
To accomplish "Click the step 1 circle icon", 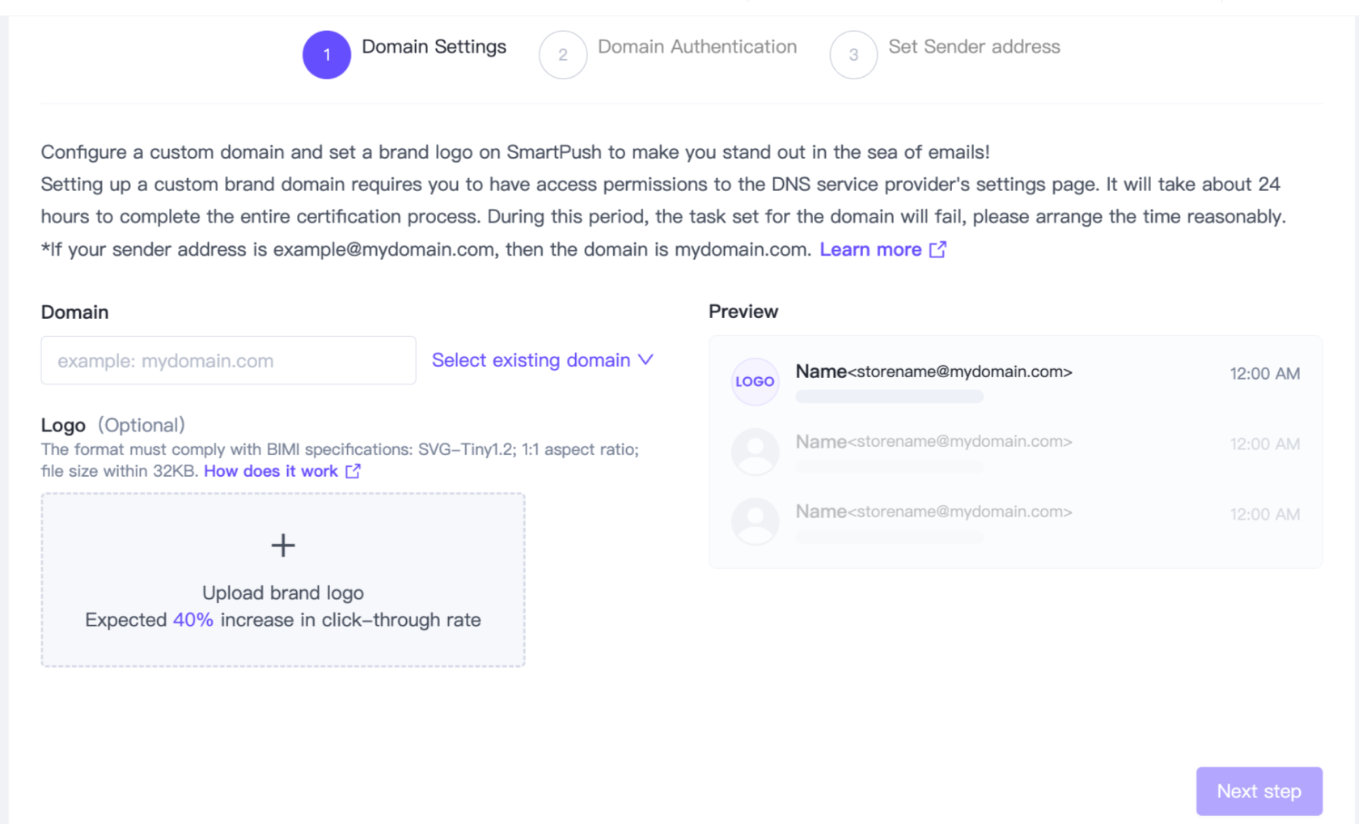I will [327, 55].
